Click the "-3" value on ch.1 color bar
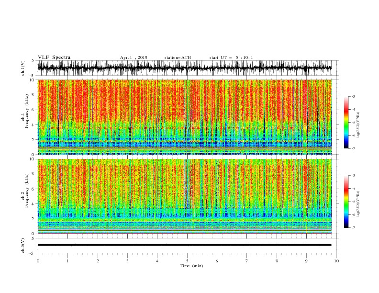The image size is (379, 293). (x=353, y=96)
